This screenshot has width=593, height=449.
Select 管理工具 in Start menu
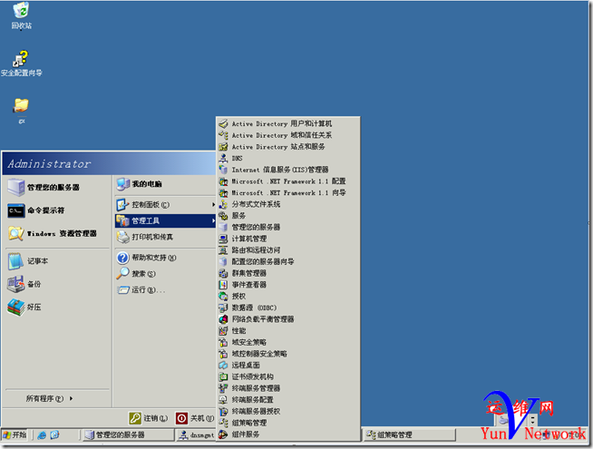coord(165,220)
